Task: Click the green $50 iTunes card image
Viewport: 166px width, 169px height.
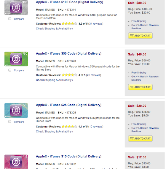Action: 16,59
